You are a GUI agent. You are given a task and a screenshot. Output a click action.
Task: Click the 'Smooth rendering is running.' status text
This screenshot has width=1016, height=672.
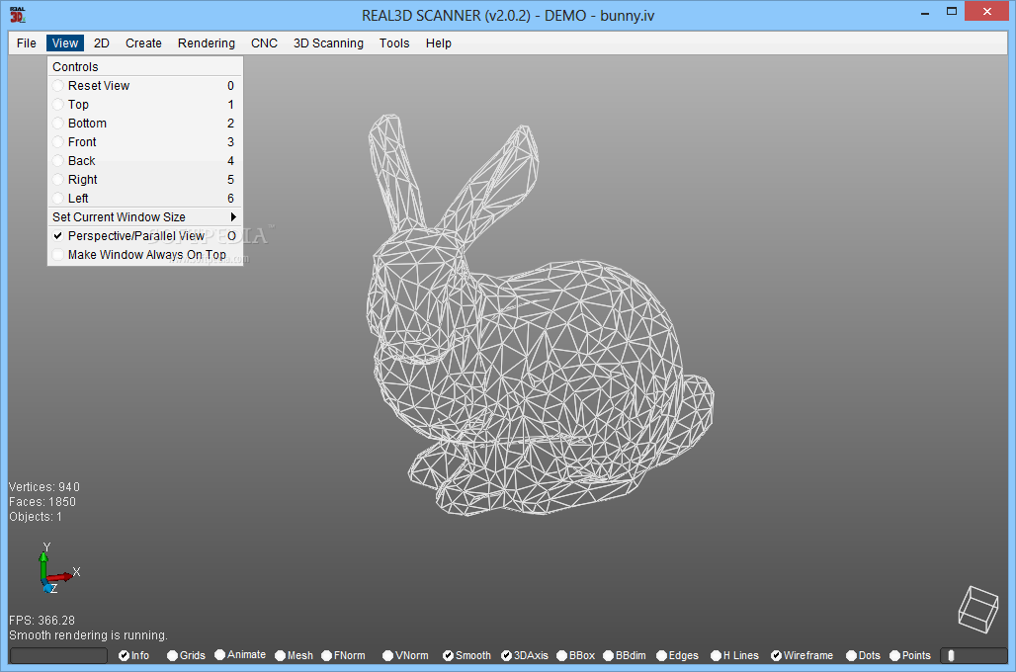click(x=88, y=635)
